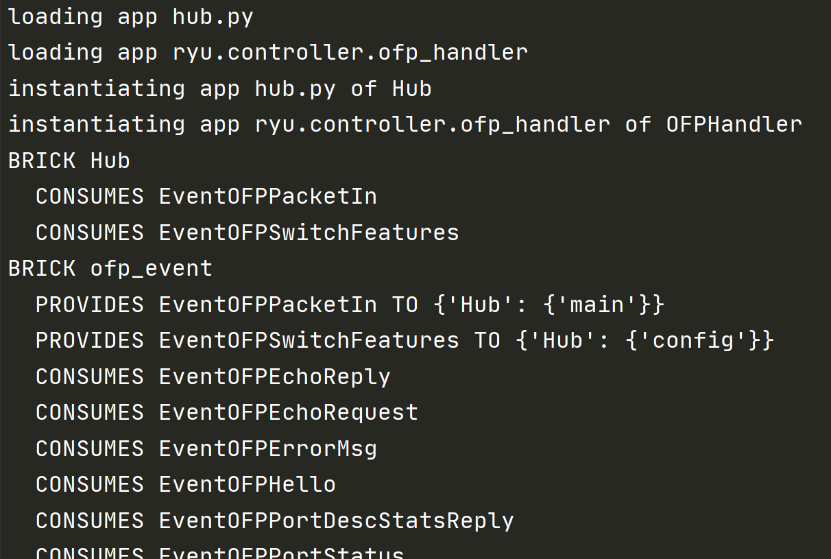Click 'CONSUMES EventOFPHello' line
831x559 pixels.
click(x=186, y=485)
